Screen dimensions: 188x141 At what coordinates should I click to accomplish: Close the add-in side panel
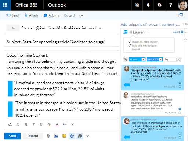click(x=187, y=24)
